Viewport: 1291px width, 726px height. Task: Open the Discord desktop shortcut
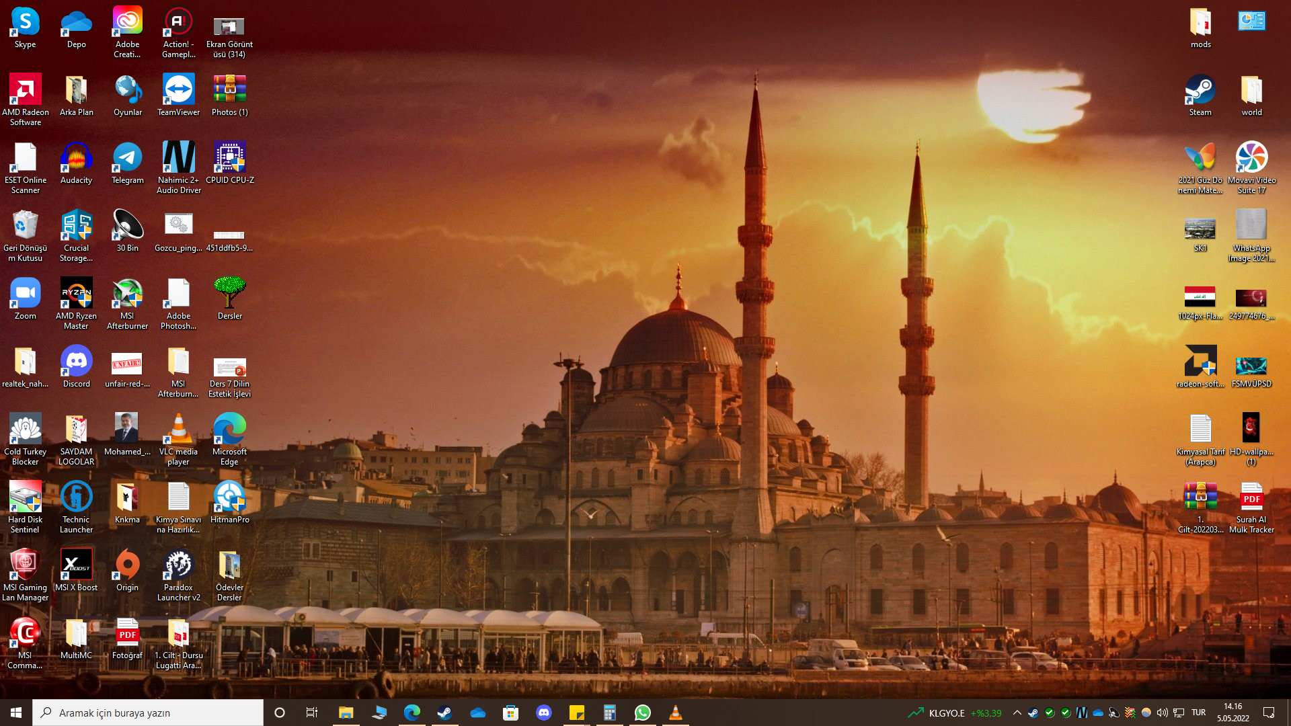click(76, 368)
